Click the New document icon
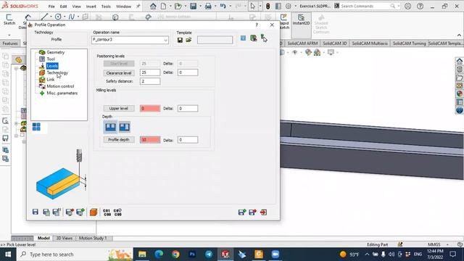464x261 pixels. (163, 6)
